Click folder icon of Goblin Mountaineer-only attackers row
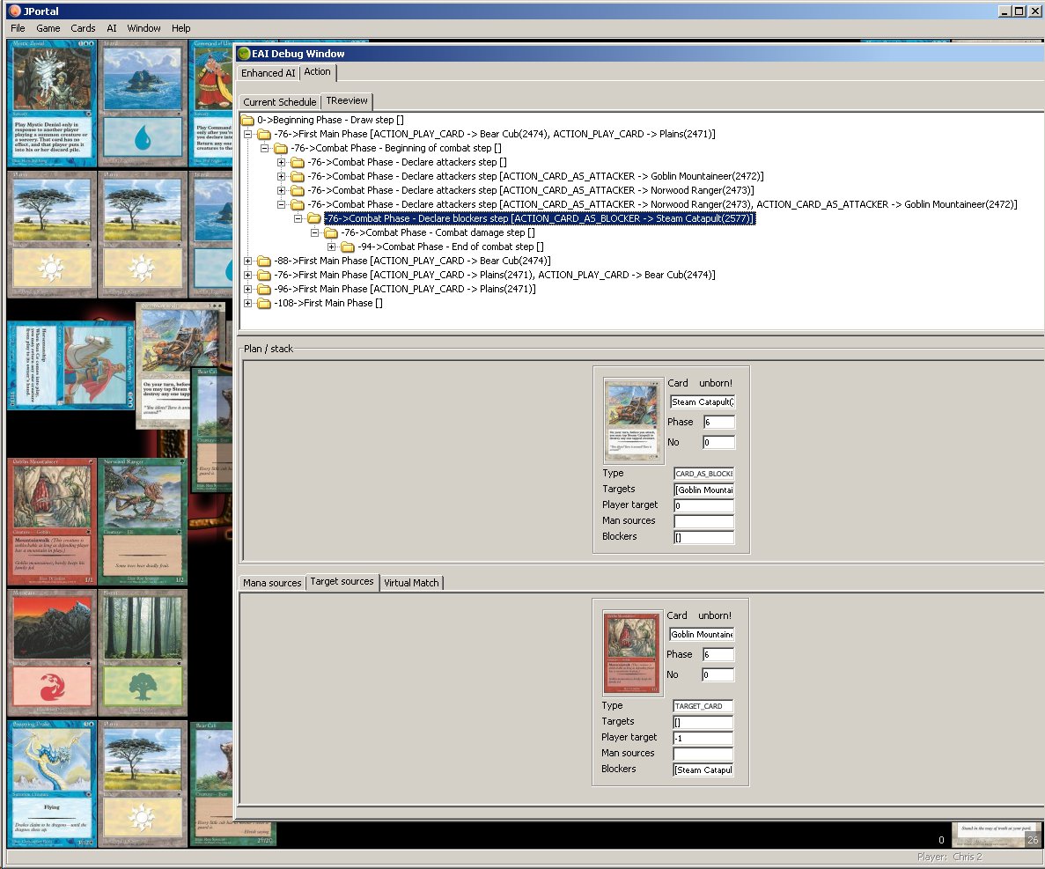Screen dimensions: 1045x869 pos(298,177)
